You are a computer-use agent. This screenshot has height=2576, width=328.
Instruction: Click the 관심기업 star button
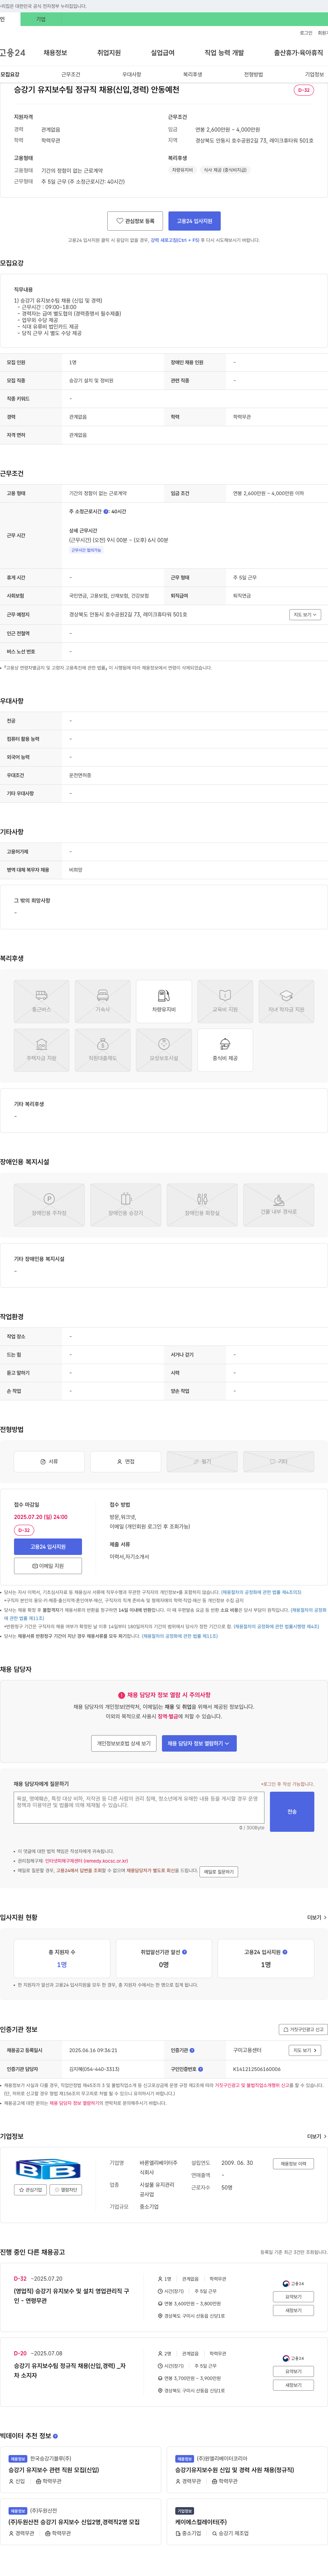pyautogui.click(x=31, y=2189)
